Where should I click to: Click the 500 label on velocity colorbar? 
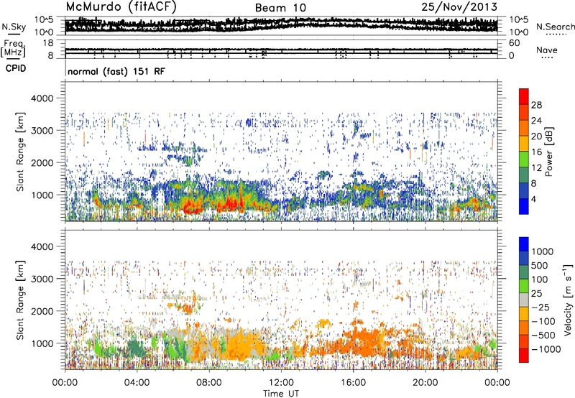(540, 265)
